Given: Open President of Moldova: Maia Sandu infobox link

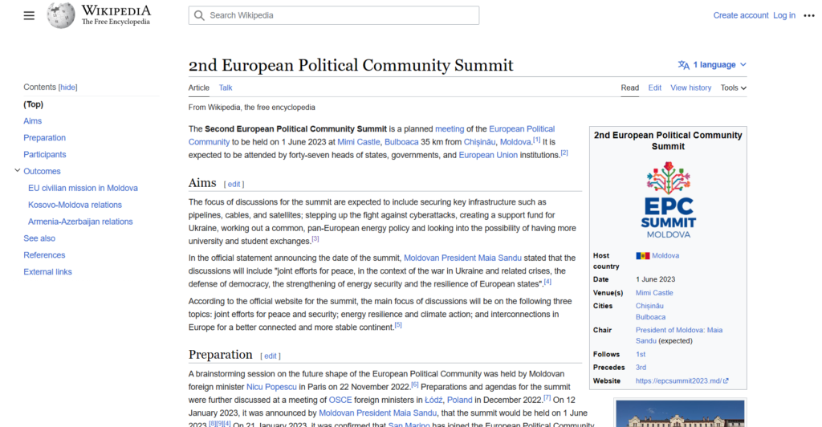Looking at the screenshot, I should 679,335.
